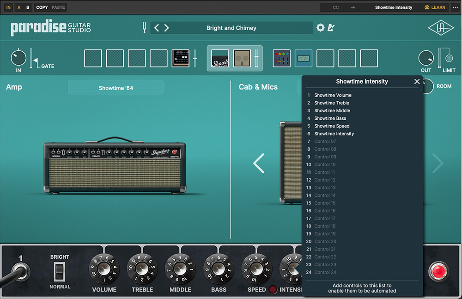Click the metronome icon beside settings
Image resolution: width=462 pixels, height=299 pixels.
coord(331,28)
